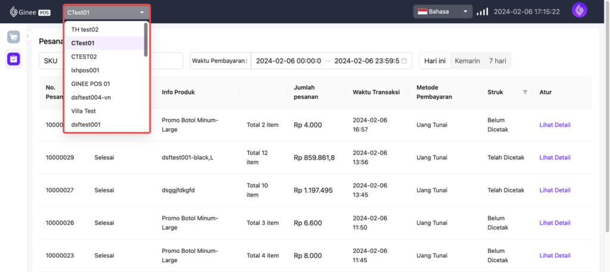Expand the sidebar with the chevron arrow

tap(27, 37)
